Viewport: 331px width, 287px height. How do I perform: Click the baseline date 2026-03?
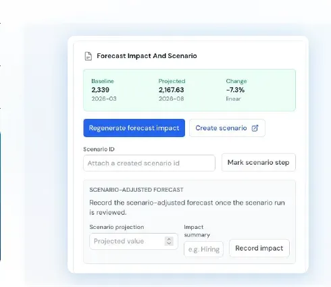pos(104,99)
